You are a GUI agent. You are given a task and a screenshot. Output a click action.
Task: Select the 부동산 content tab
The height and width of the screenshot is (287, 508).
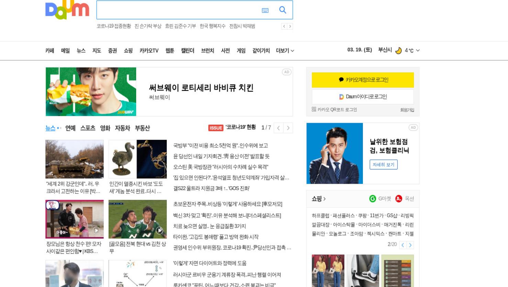[x=142, y=128]
